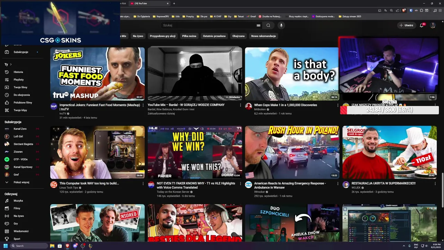Screen dimensions: 444x250
Task: Play the WHY DID WE WIN thumbnail
Action: click(195, 152)
